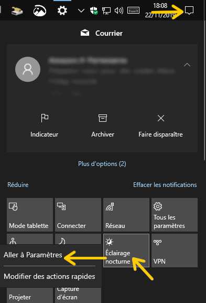Click the Courrier app header
Viewport: 206px width, 303px height.
(x=102, y=33)
